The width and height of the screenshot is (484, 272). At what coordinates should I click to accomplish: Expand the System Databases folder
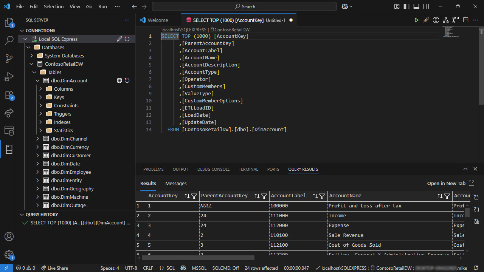pos(31,56)
